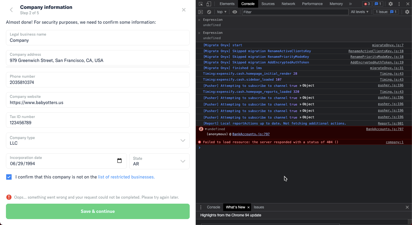Show more DevTools tabs
412x225 pixels.
(350, 4)
